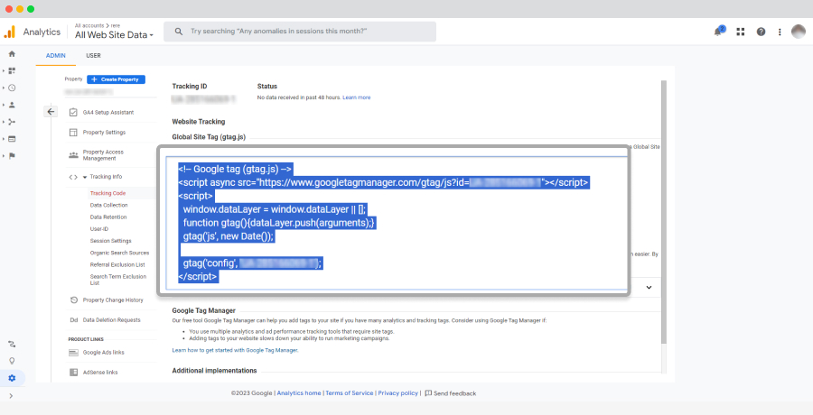The width and height of the screenshot is (813, 415).
Task: Click AdSense links icon
Action: 74,372
